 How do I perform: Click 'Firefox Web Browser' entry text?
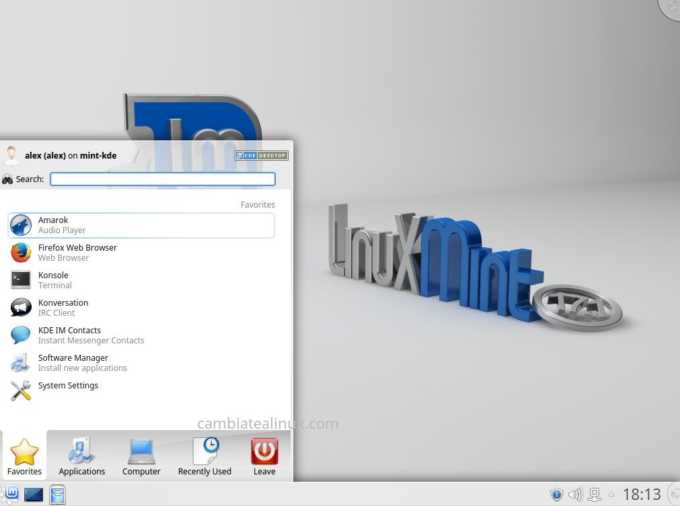coord(77,247)
